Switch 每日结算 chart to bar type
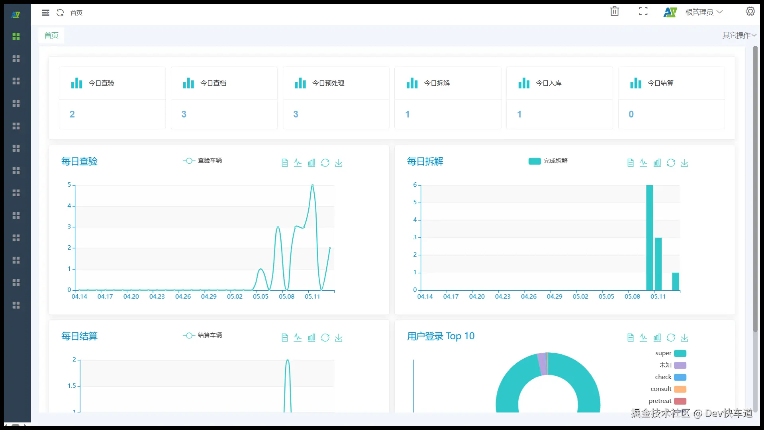This screenshot has width=764, height=430. [x=311, y=338]
